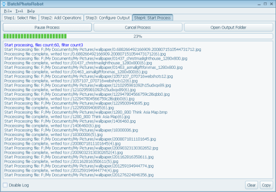Click the 1057107_070716webshots12.jpg start line

(88, 76)
